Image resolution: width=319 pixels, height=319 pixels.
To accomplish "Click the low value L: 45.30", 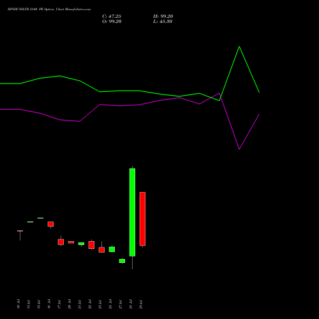I will (x=163, y=22).
